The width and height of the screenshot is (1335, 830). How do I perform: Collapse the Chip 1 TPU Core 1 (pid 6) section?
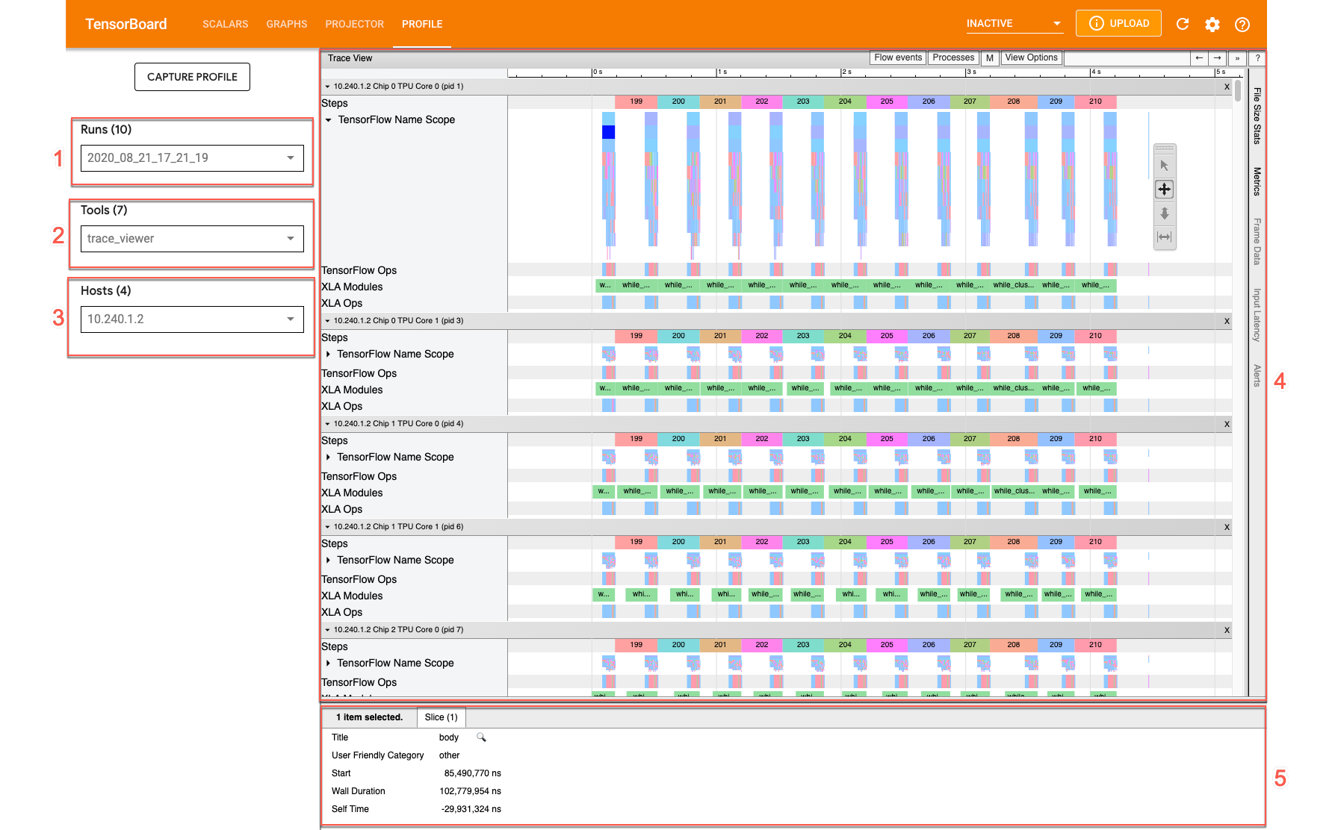click(x=327, y=527)
